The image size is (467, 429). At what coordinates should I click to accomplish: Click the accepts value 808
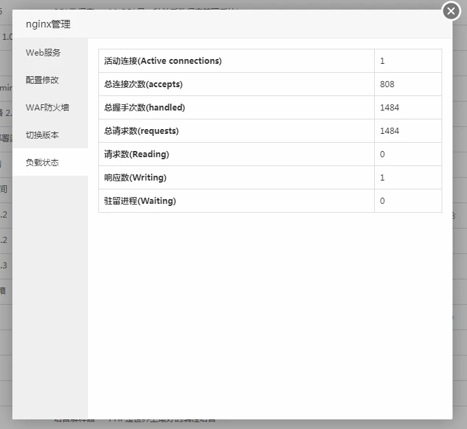pyautogui.click(x=387, y=84)
